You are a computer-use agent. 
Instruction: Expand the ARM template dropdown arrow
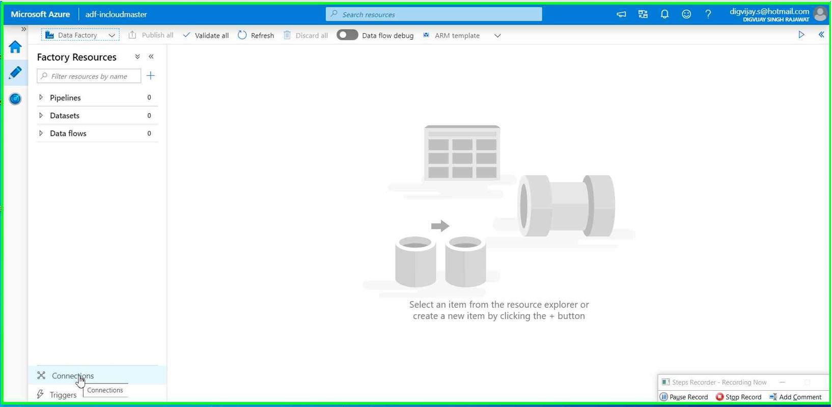(x=497, y=36)
